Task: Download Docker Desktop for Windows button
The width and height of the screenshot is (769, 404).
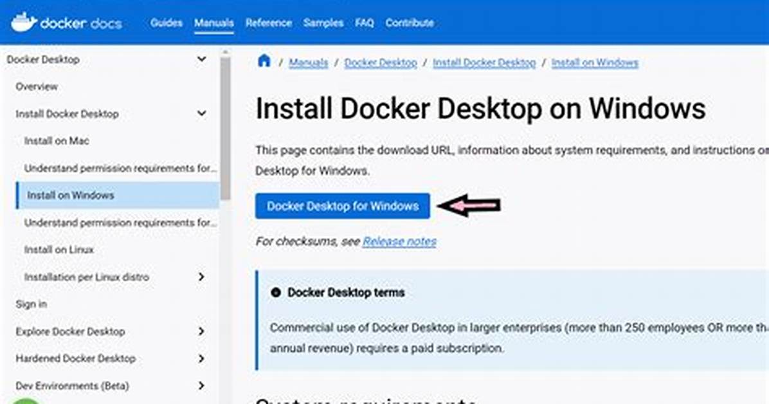Action: [343, 206]
